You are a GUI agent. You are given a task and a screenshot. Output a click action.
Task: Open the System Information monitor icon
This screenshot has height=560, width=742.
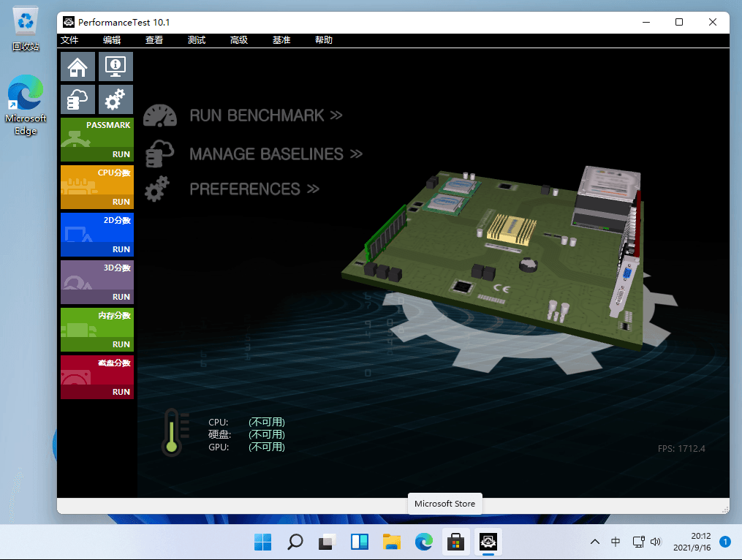click(x=116, y=67)
